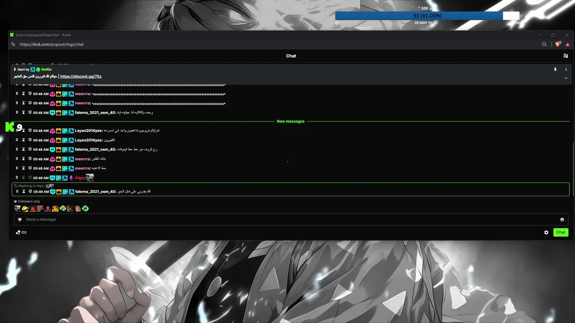Click Replying to iHgx reference
Image resolution: width=575 pixels, height=323 pixels.
coord(34,186)
